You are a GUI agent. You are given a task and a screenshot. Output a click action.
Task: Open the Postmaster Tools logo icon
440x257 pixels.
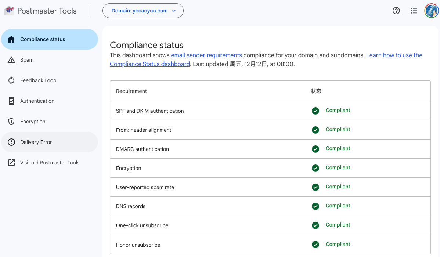9,10
